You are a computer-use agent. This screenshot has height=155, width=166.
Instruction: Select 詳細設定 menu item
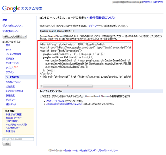pos(10,95)
